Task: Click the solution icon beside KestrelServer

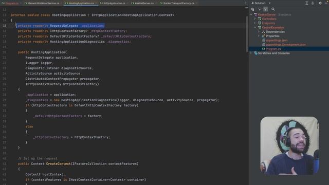Action: click(x=255, y=15)
